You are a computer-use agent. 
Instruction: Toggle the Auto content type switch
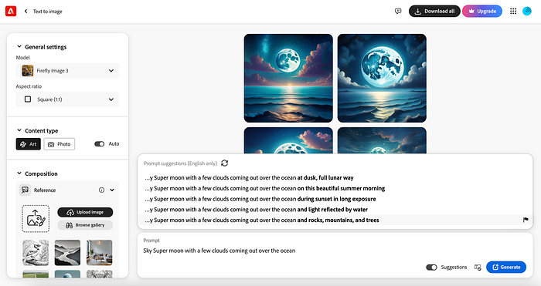(x=100, y=144)
